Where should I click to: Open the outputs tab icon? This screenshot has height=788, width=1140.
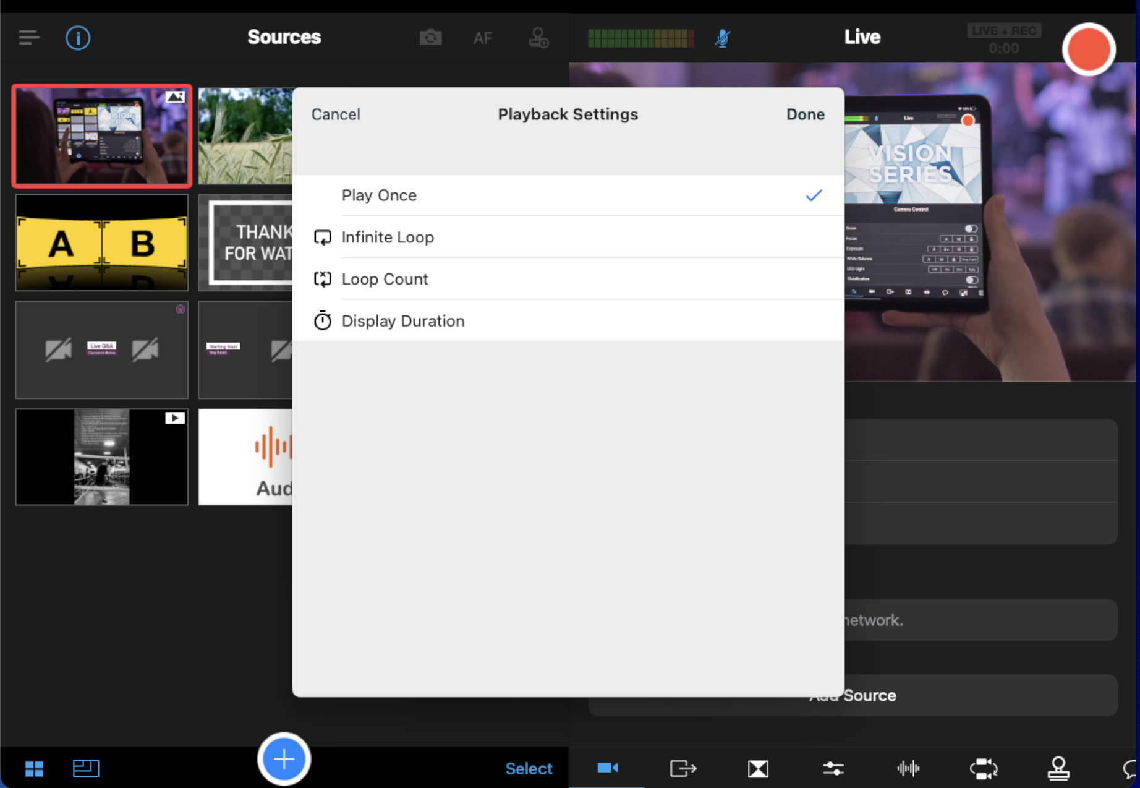(683, 769)
